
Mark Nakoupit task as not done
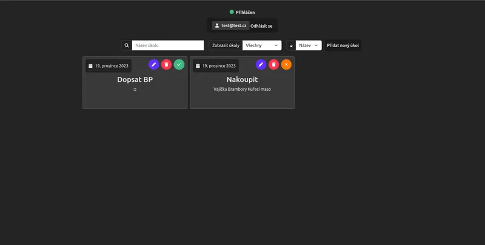coord(286,65)
